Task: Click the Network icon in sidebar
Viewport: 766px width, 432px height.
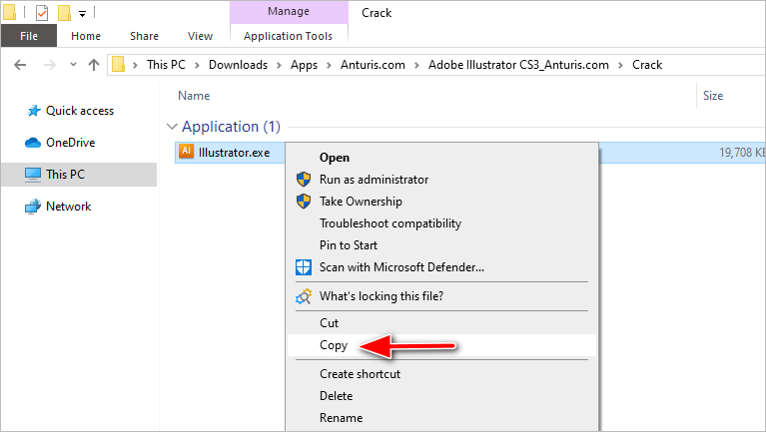Action: click(33, 207)
